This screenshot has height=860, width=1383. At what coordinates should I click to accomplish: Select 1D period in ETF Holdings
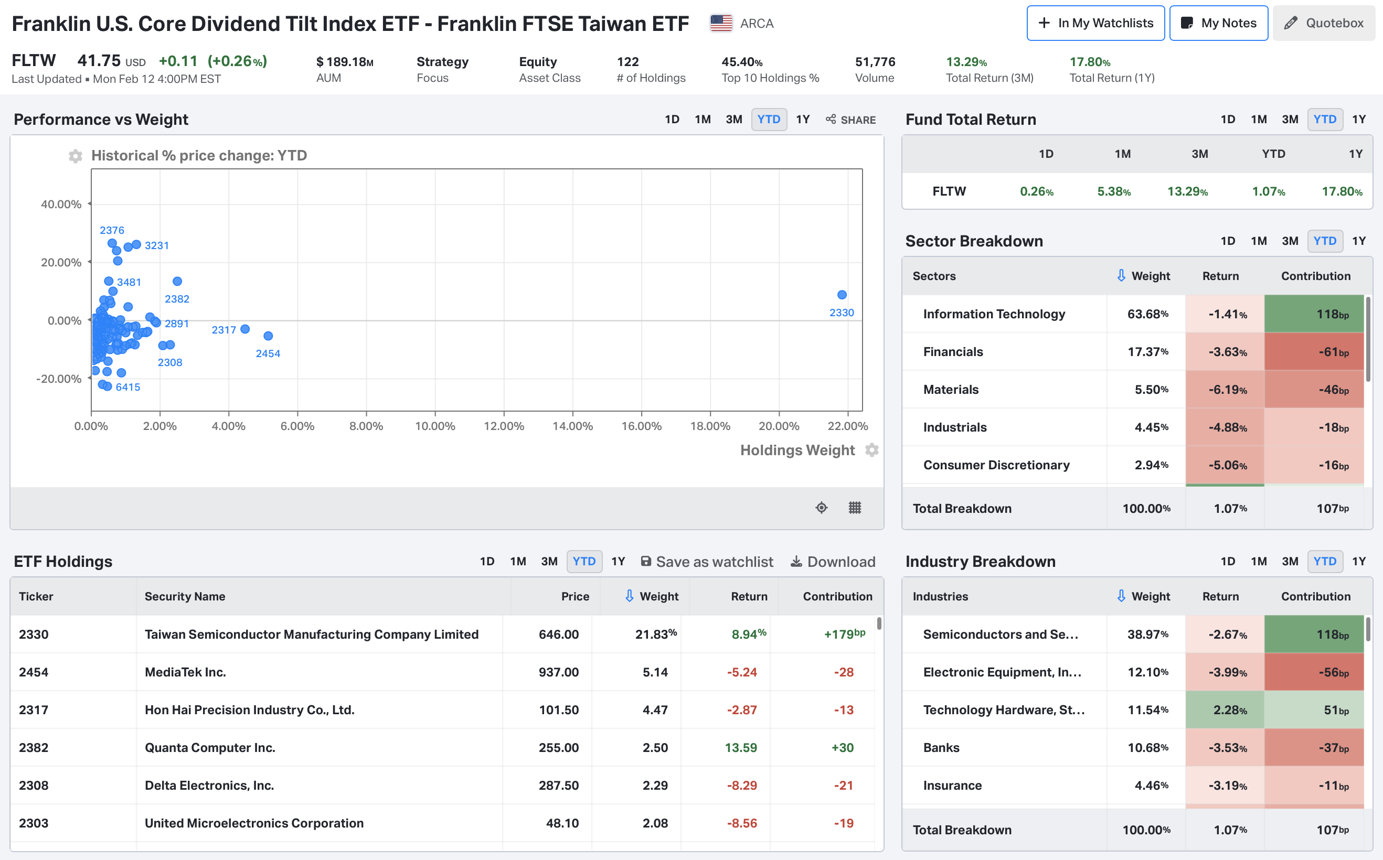point(487,562)
